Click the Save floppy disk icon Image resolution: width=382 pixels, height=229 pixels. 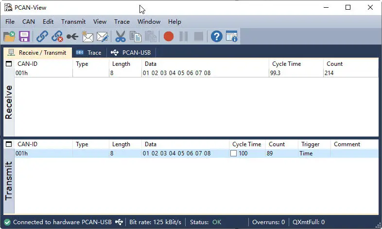point(24,37)
